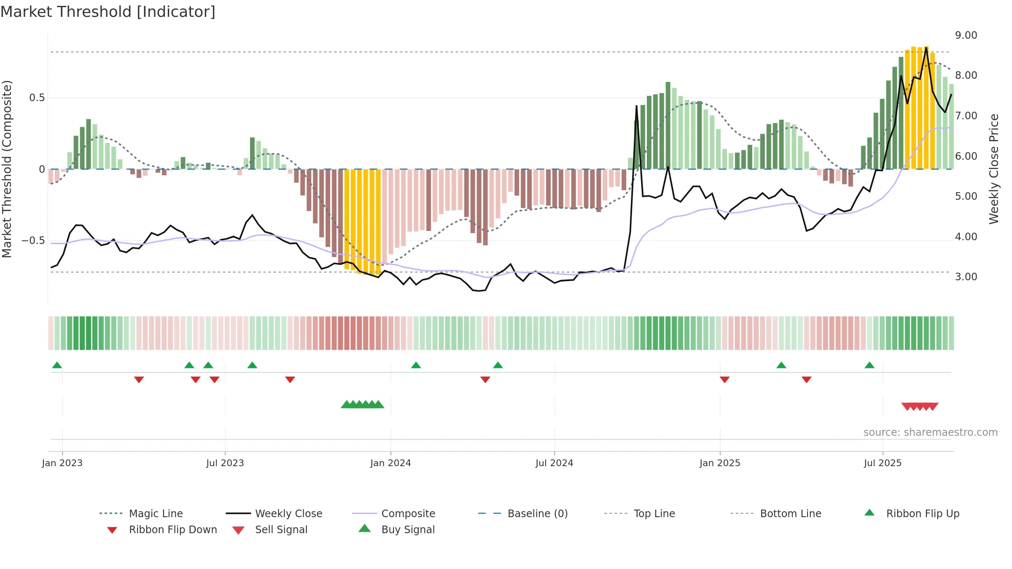Toggle the Baseline (0) legend entry
This screenshot has width=1012, height=569.
pos(523,513)
